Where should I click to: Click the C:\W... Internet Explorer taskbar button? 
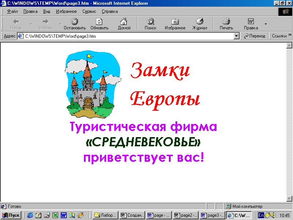[x=239, y=215]
